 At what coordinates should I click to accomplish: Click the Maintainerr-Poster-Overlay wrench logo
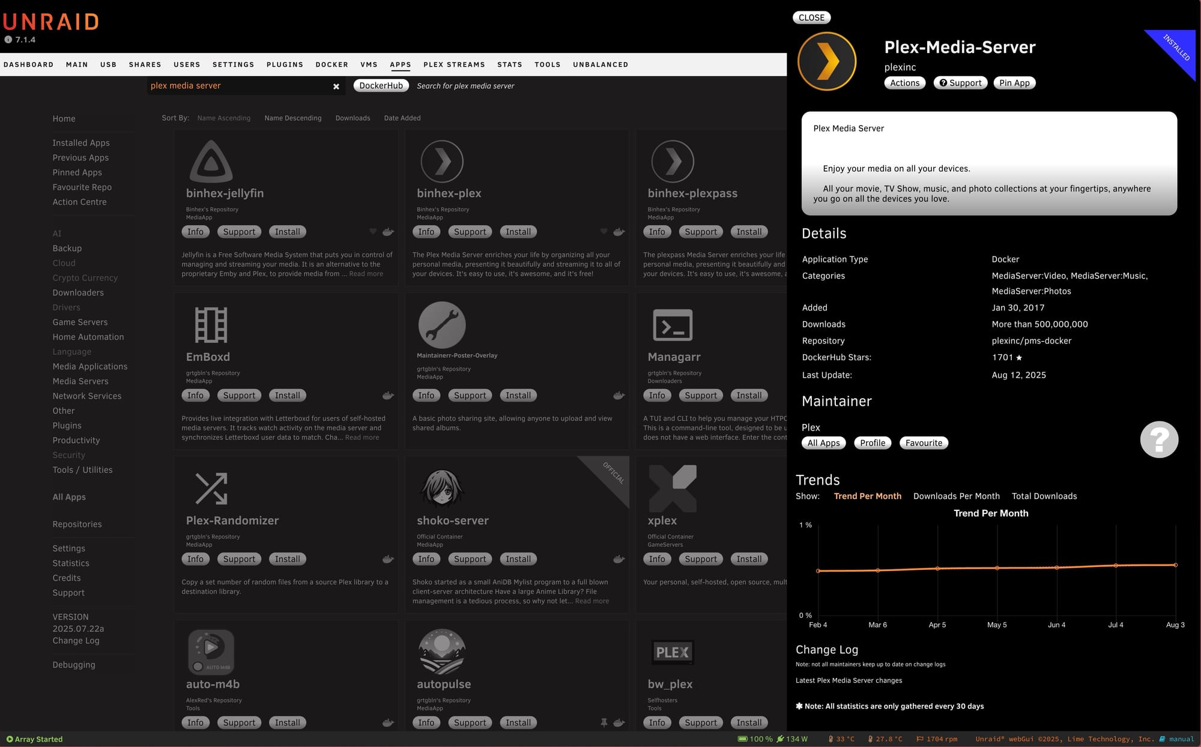point(442,325)
